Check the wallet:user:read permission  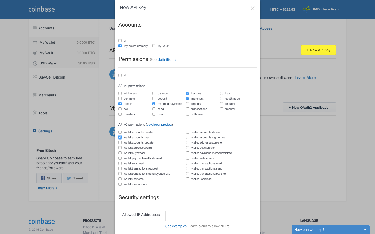tap(188, 179)
